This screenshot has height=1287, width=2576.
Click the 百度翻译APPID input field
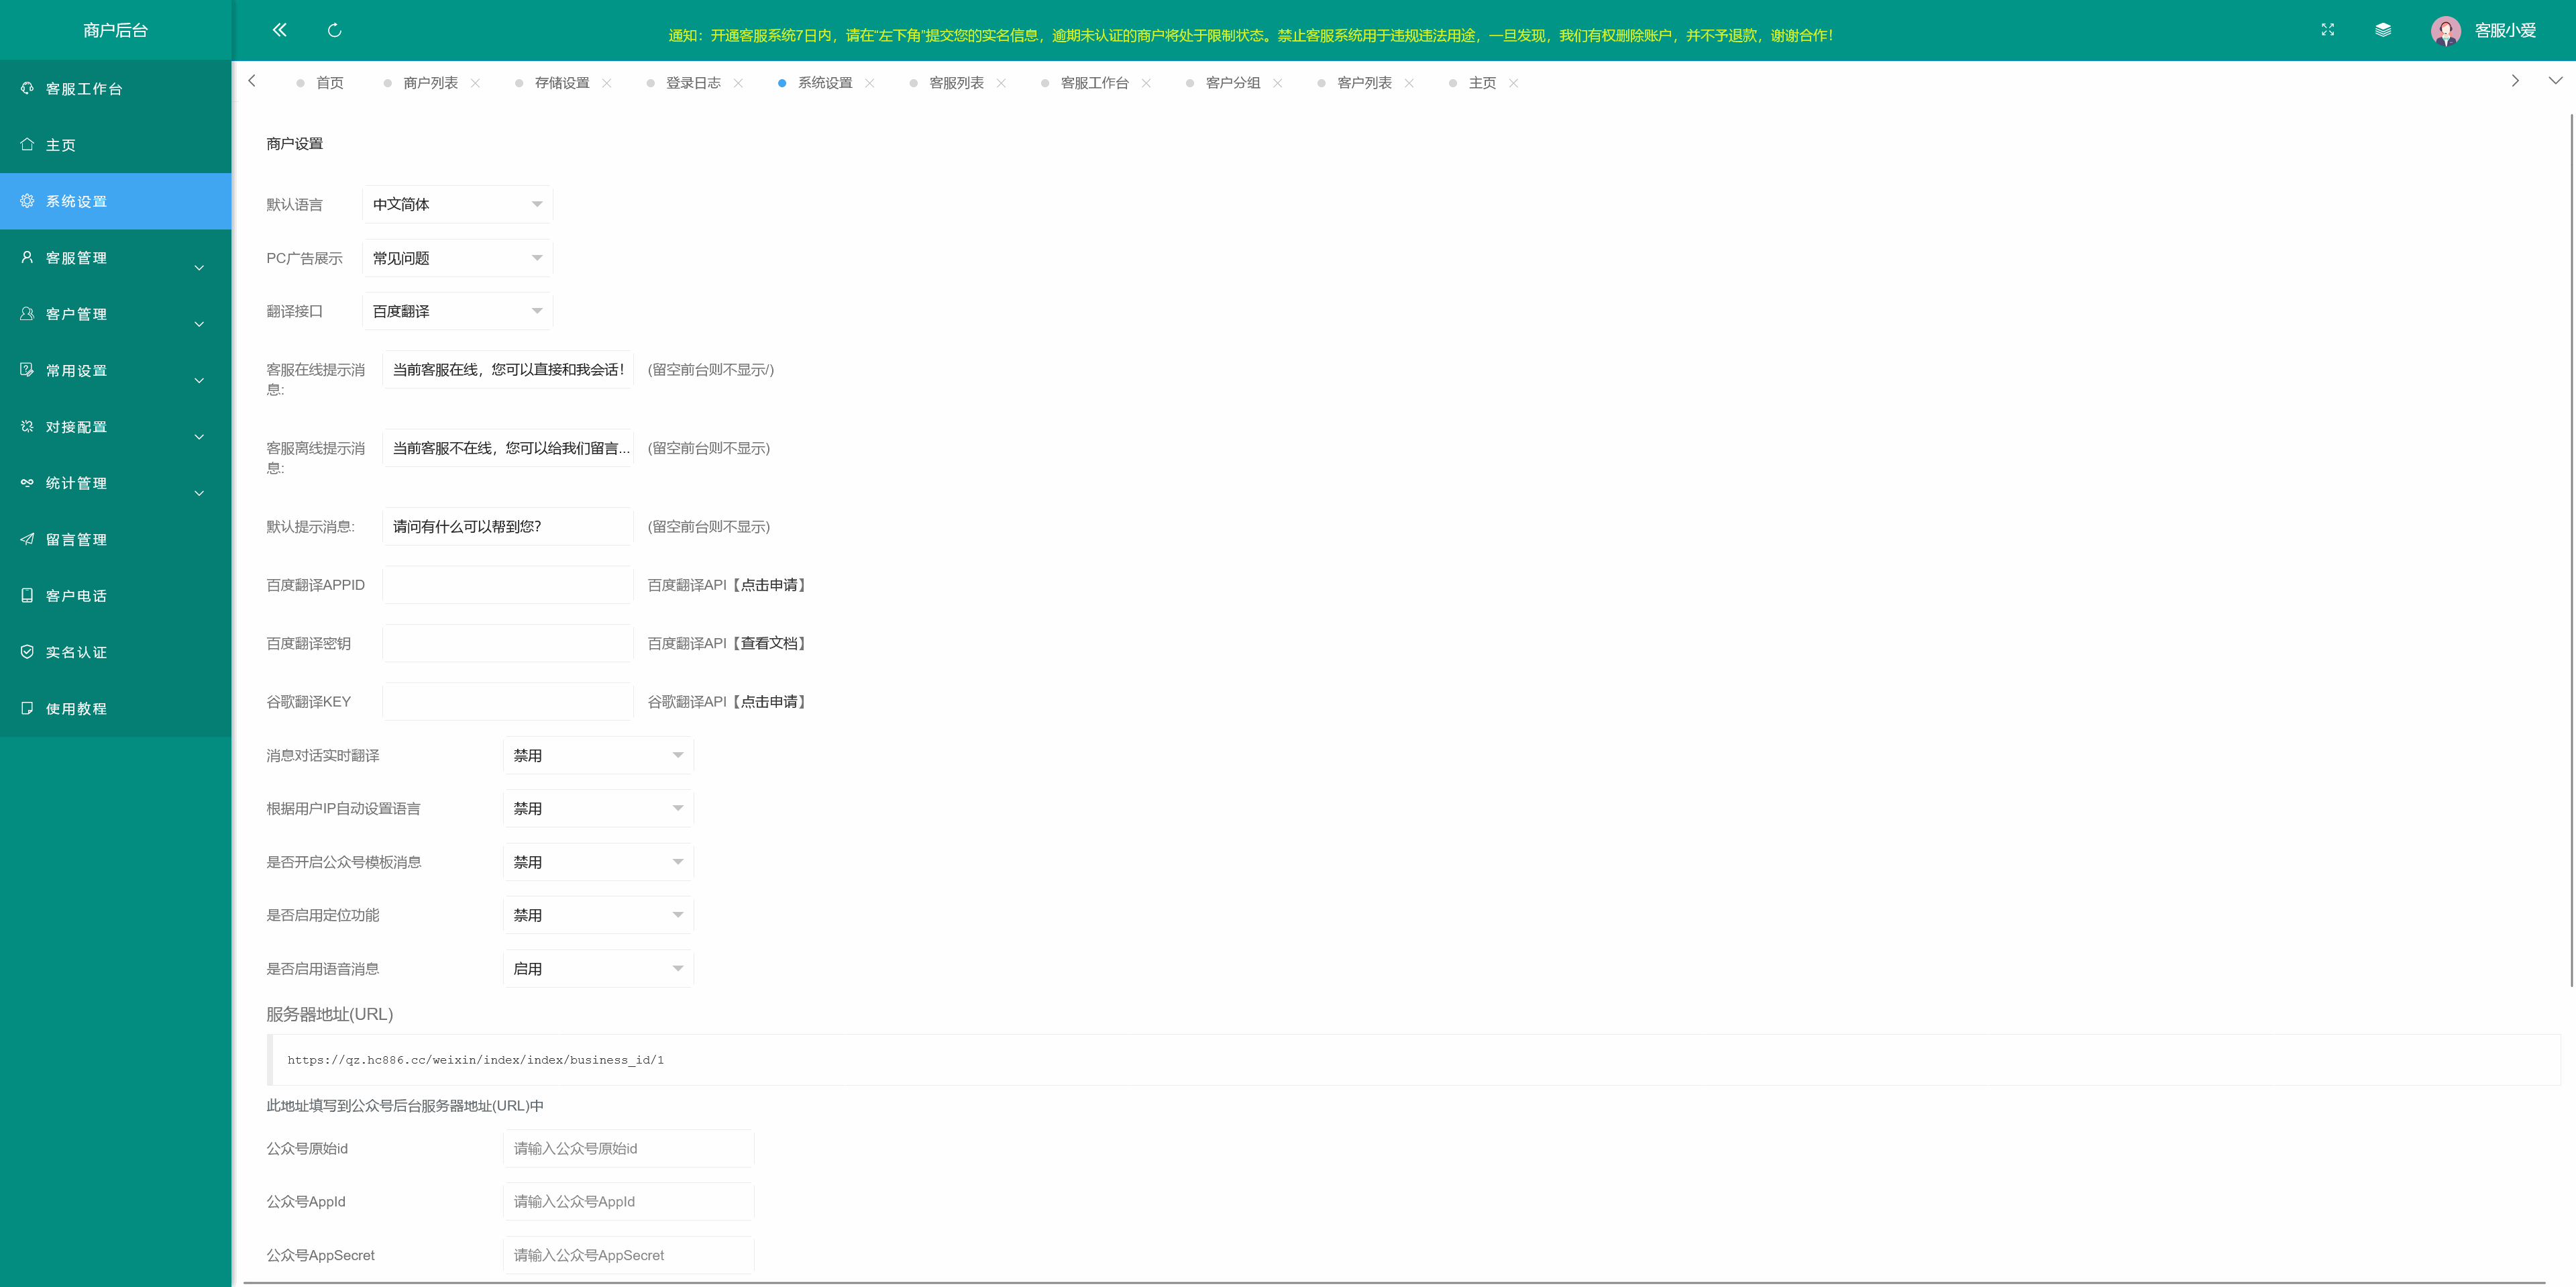click(x=507, y=585)
